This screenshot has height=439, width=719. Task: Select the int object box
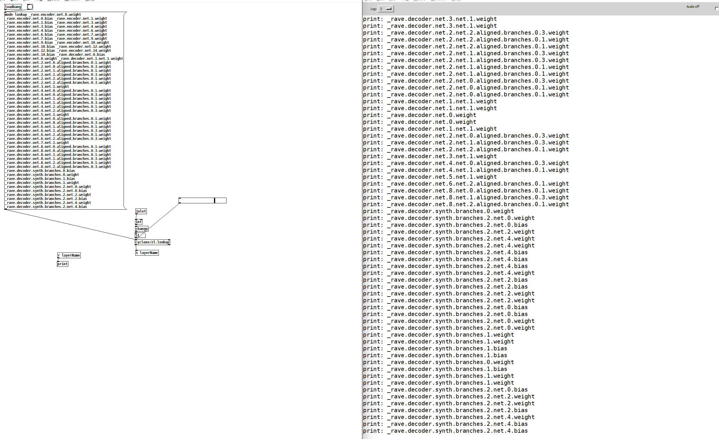(138, 222)
